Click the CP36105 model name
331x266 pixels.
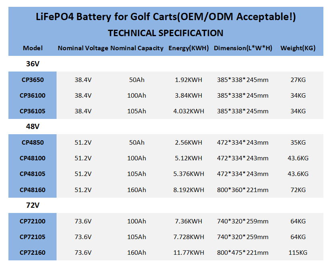click(32, 111)
